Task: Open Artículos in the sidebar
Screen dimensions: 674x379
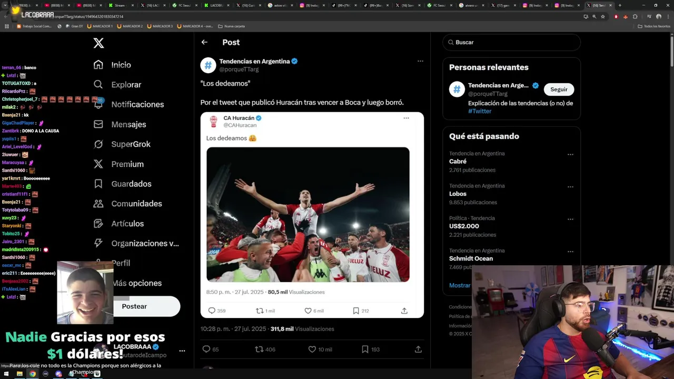Action: 118,224
